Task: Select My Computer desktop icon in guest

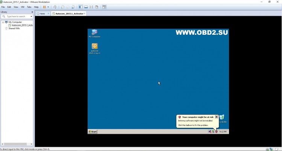Action: pyautogui.click(x=94, y=33)
